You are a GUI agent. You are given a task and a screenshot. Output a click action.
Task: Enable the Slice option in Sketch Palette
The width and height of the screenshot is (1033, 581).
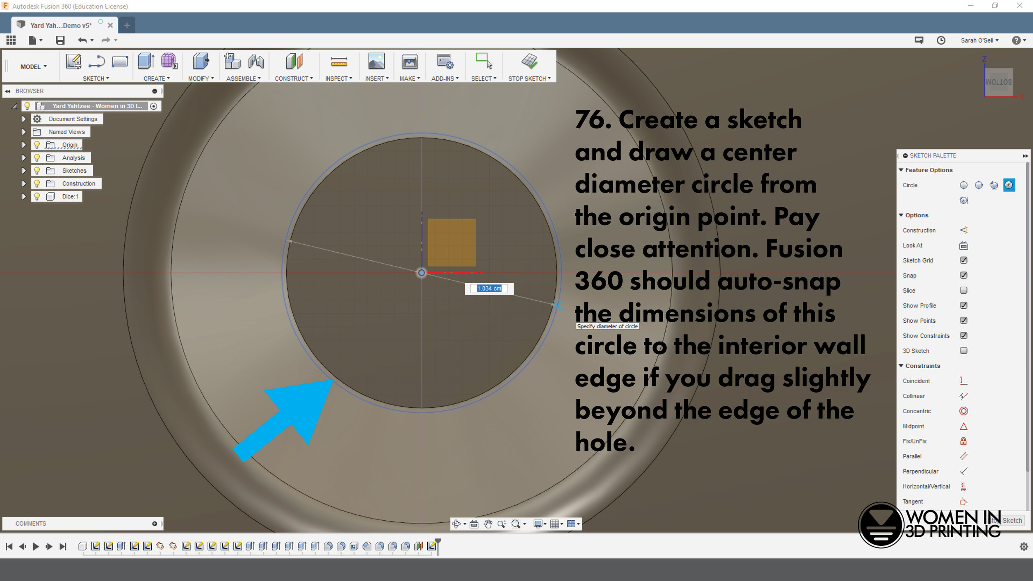pyautogui.click(x=964, y=290)
